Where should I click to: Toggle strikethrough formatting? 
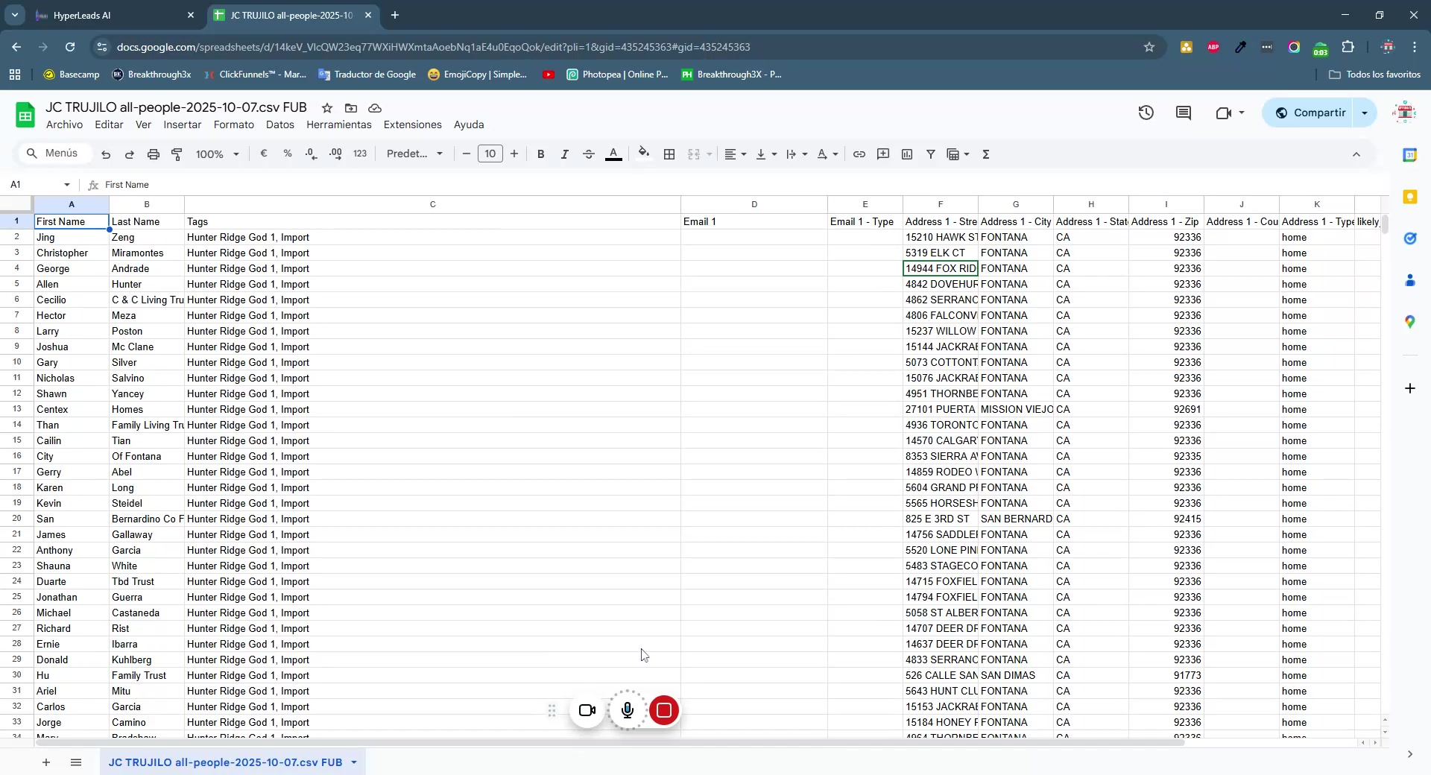pos(589,154)
